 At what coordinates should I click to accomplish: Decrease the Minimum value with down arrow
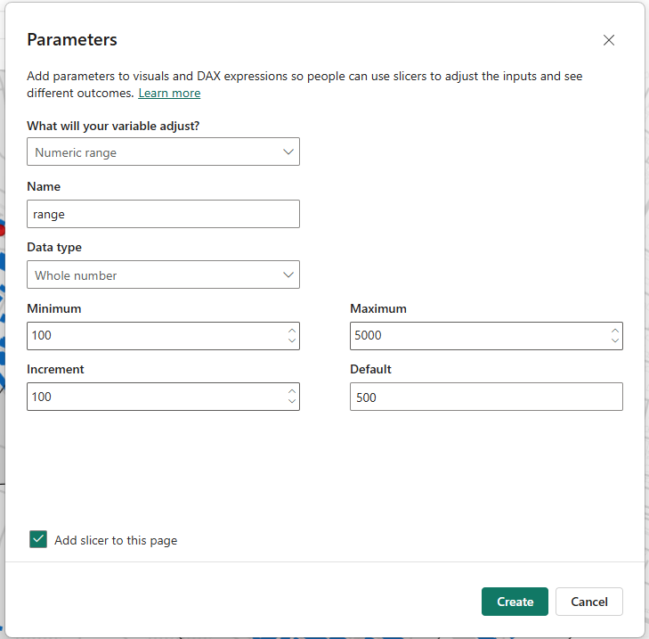point(292,340)
